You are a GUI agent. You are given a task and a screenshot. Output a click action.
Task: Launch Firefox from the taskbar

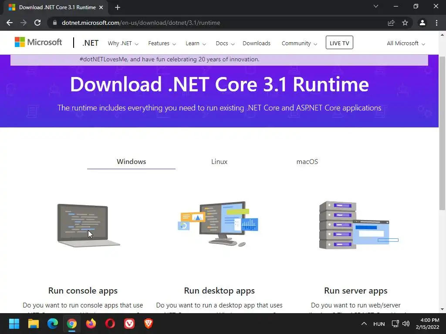pos(91,324)
